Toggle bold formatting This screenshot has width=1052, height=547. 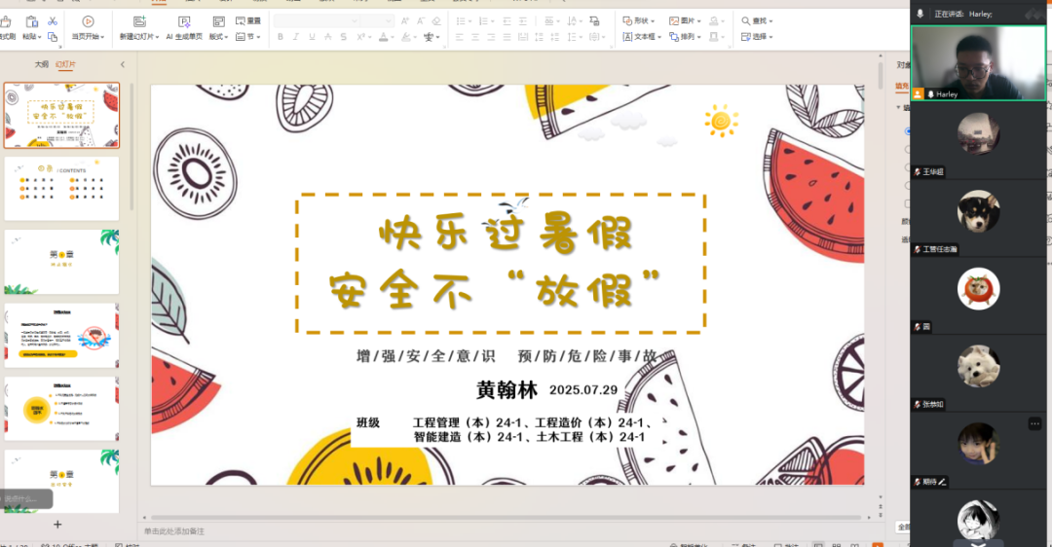(x=281, y=37)
